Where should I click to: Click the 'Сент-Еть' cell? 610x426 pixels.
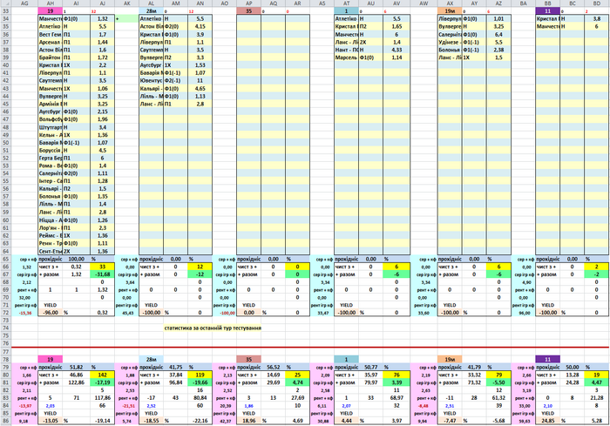click(x=51, y=251)
